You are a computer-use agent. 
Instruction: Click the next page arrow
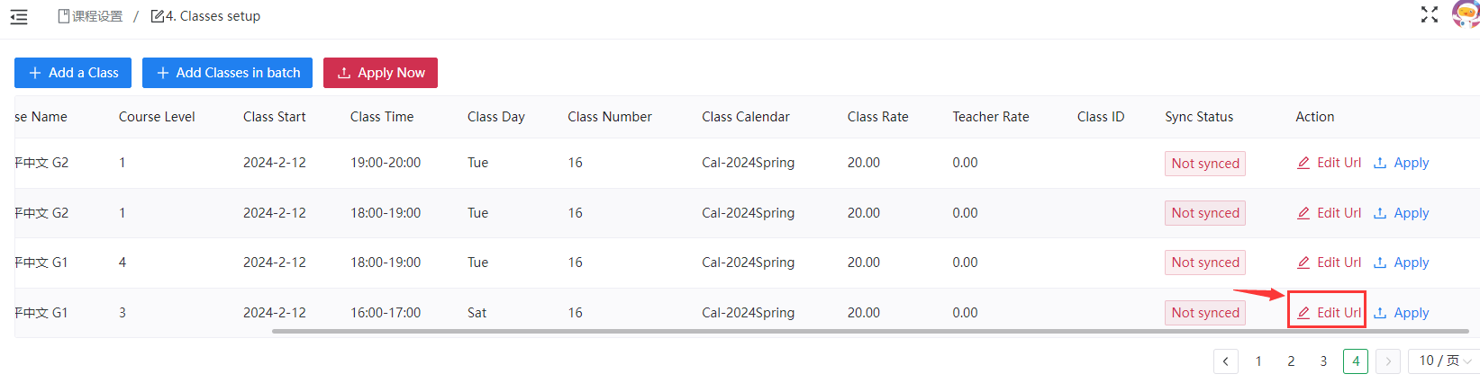tap(1388, 361)
